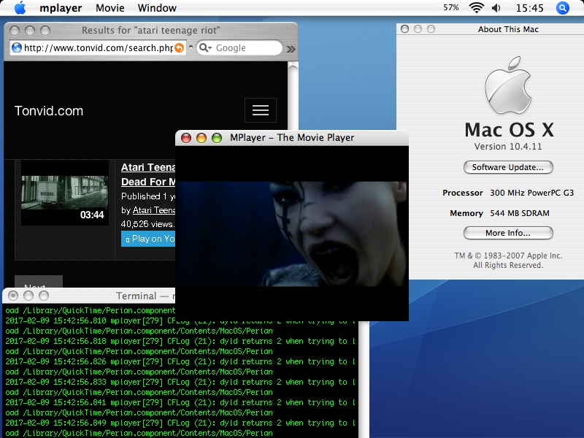The width and height of the screenshot is (584, 438).
Task: Zoom MPlayer with the green button
Action: 216,138
